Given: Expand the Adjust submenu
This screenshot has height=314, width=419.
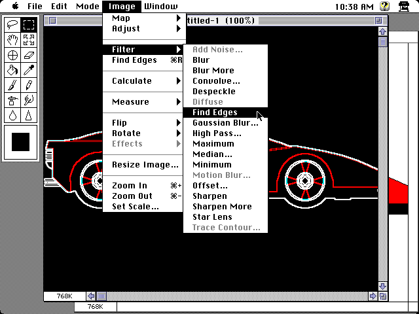Looking at the screenshot, I should (x=144, y=29).
